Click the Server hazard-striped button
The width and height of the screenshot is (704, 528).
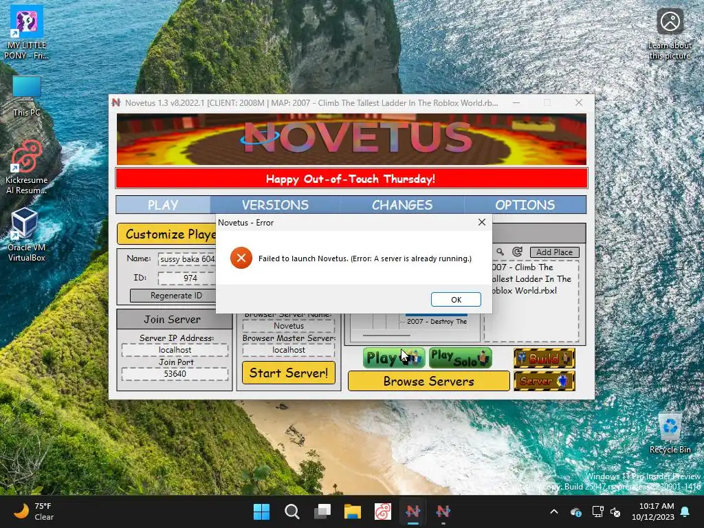tap(544, 381)
